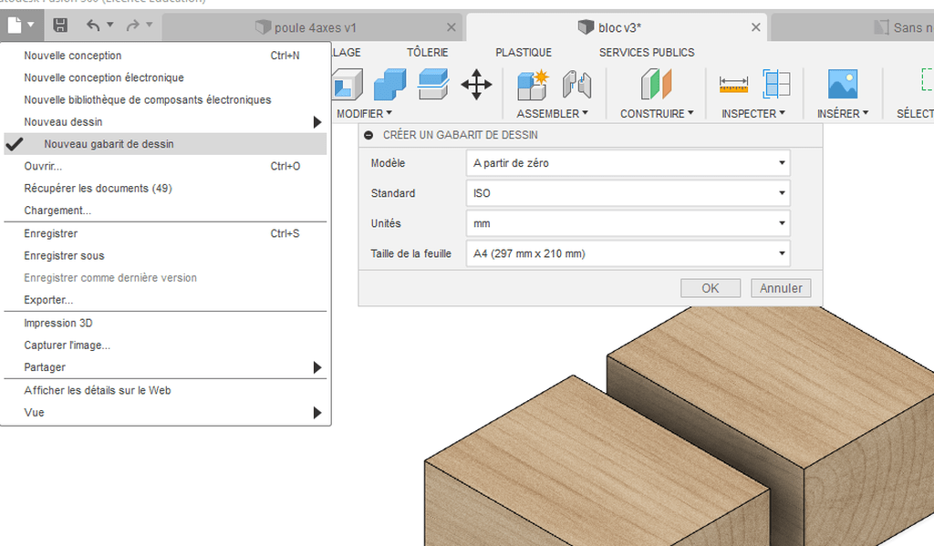
Task: Click the Annuler button
Action: [781, 288]
